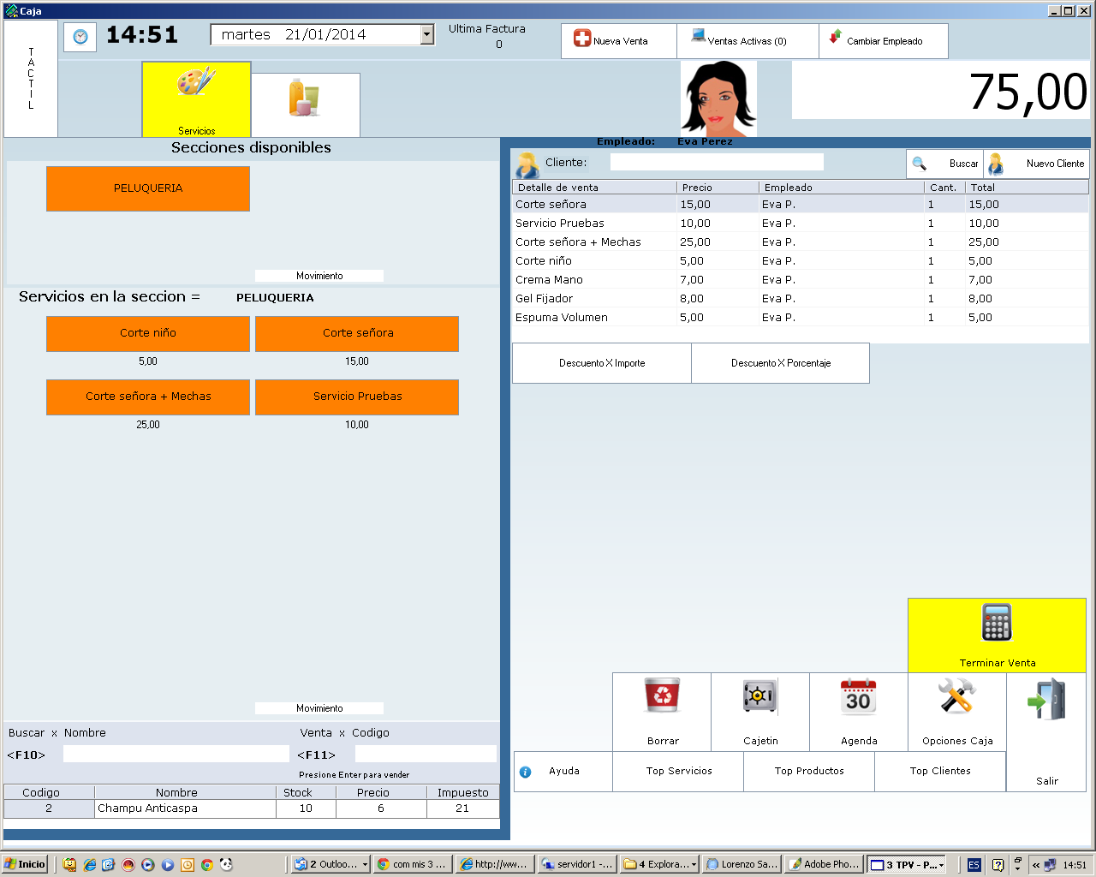Select the Crema Mano row in sale list
This screenshot has width=1096, height=877.
(x=549, y=280)
